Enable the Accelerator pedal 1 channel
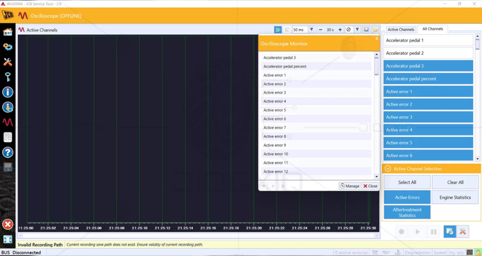This screenshot has width=482, height=256. click(428, 40)
